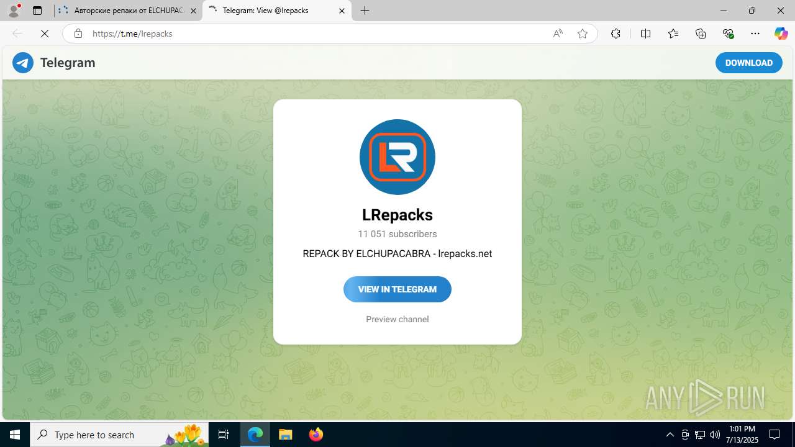795x447 pixels.
Task: Select the 11 051 subscribers text
Action: [397, 234]
